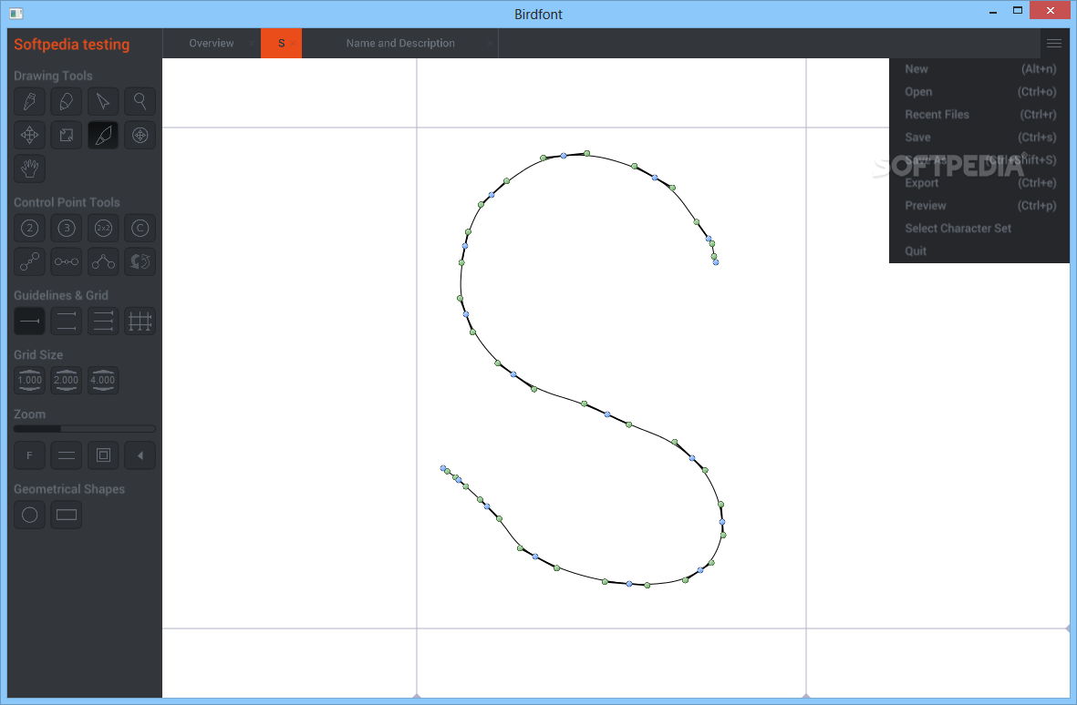Viewport: 1077px width, 705px height.
Task: Switch to the Overview tab
Action: tap(212, 43)
